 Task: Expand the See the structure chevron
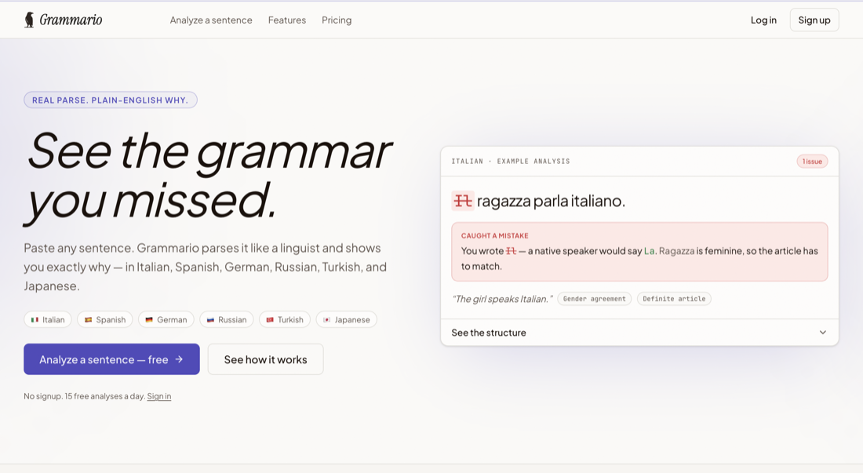pyautogui.click(x=823, y=333)
